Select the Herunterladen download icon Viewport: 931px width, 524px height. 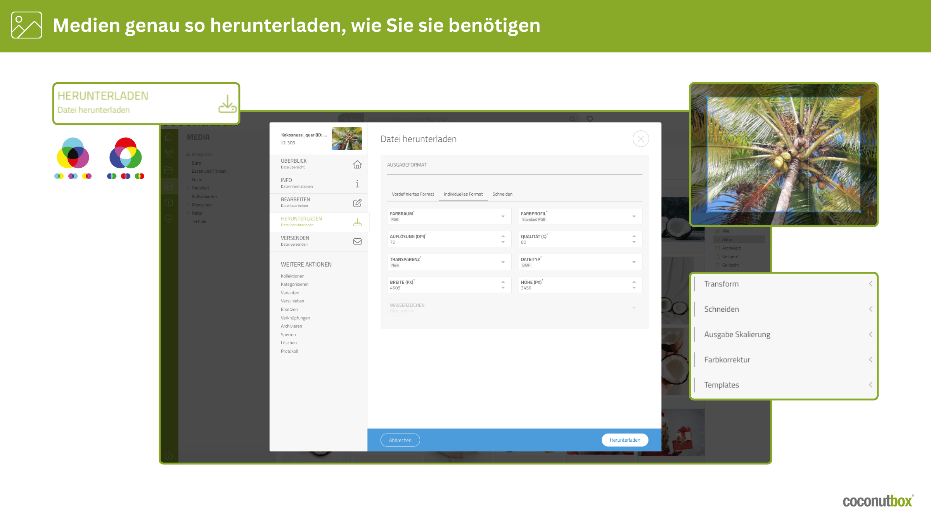click(357, 222)
